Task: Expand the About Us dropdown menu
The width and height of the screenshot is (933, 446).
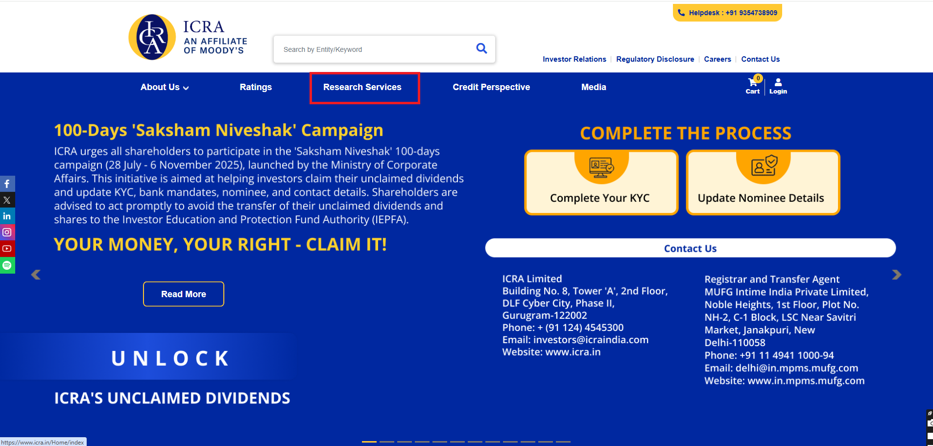Action: pos(165,87)
